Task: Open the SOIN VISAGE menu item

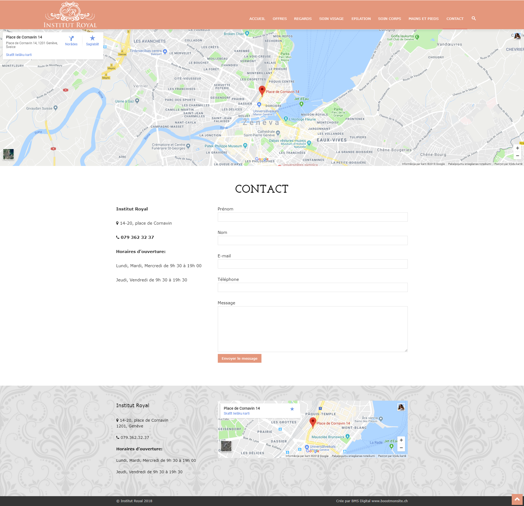Action: click(x=331, y=19)
